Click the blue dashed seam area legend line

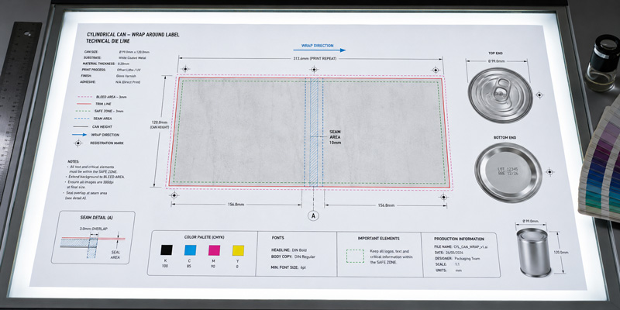[x=82, y=119]
